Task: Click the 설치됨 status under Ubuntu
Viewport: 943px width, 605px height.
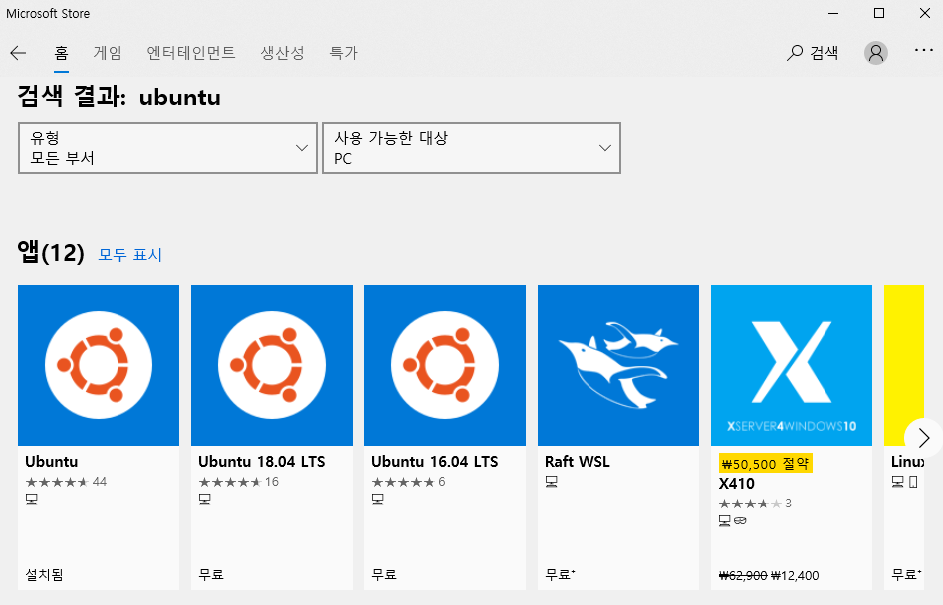Action: (44, 575)
